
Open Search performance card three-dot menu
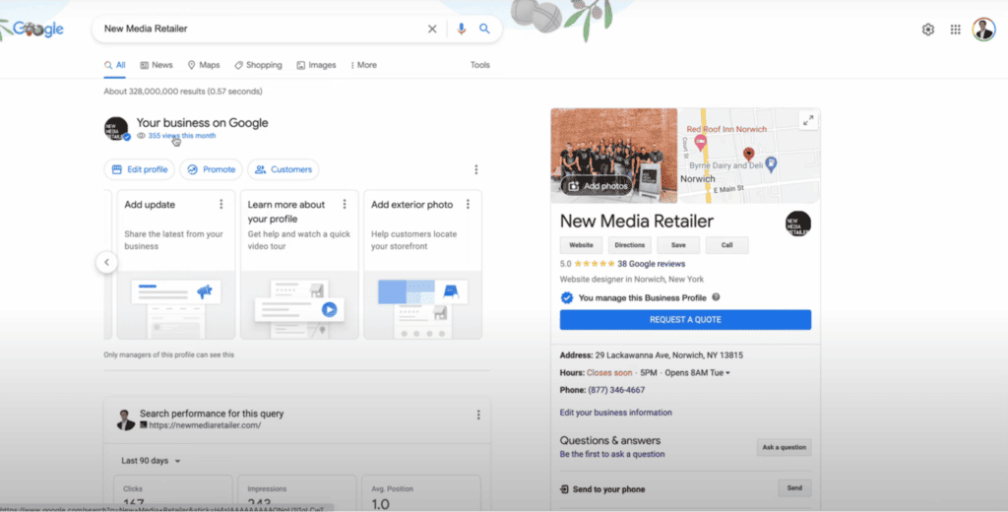click(x=478, y=415)
